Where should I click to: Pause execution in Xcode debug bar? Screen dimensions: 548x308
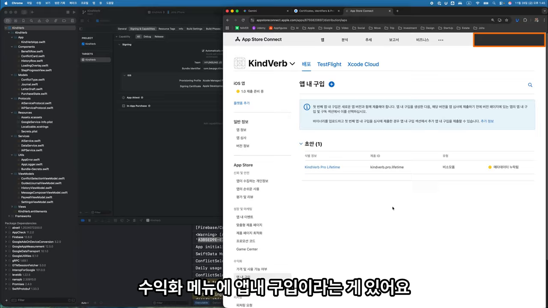[x=89, y=220]
